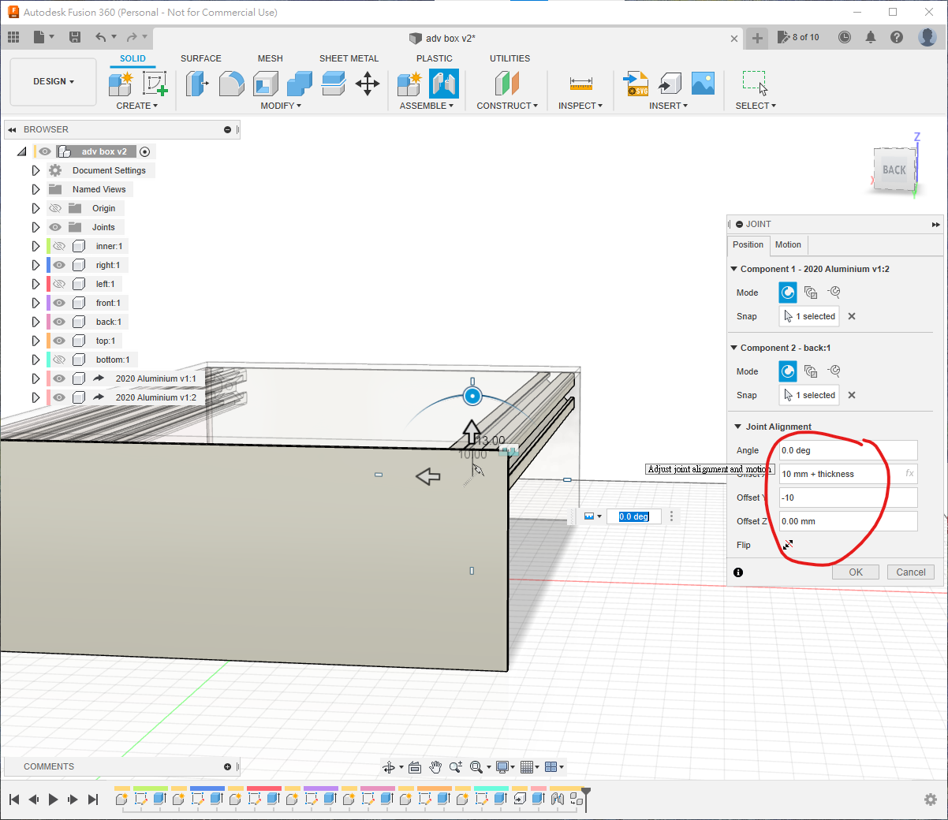
Task: Open the job status clock icon
Action: (844, 37)
